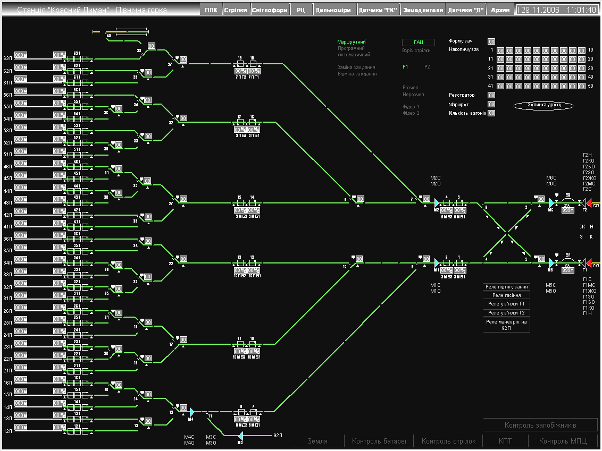Switch to the Замедлители tab
Screen dimensions: 602x451
click(423, 10)
